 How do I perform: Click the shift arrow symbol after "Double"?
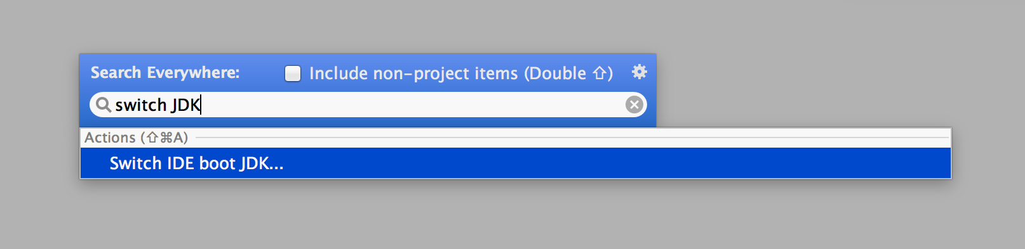point(600,73)
